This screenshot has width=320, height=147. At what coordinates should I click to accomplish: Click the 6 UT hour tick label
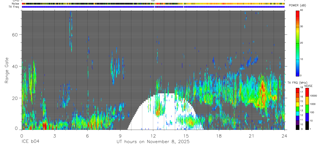(88, 136)
